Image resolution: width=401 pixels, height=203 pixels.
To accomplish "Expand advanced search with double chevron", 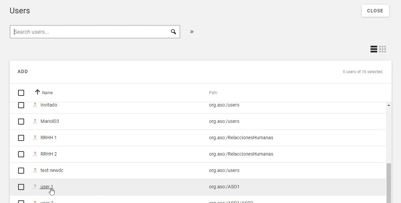I will point(192,32).
